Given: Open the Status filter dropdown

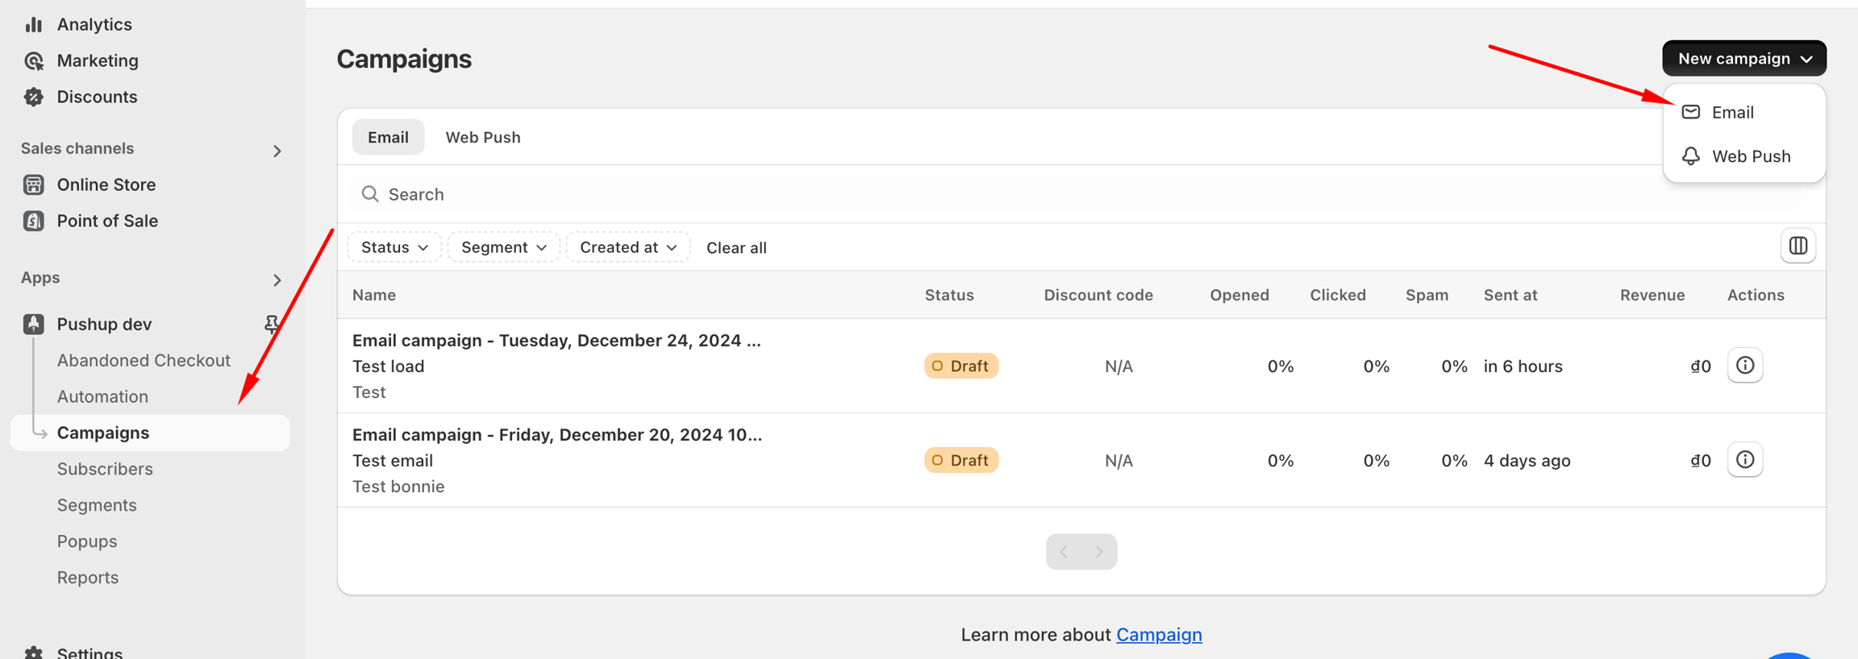Looking at the screenshot, I should [394, 247].
